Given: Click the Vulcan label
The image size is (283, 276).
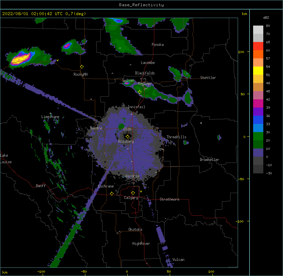Looking at the screenshot, I should coord(178,260).
